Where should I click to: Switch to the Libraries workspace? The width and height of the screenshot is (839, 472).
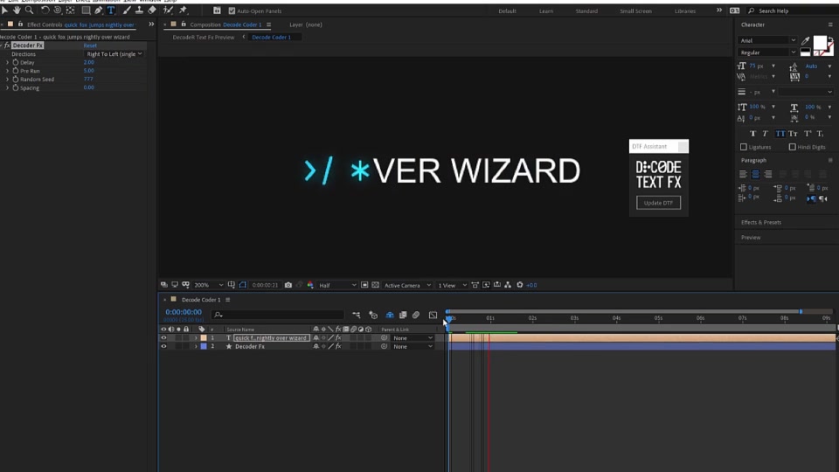[685, 11]
